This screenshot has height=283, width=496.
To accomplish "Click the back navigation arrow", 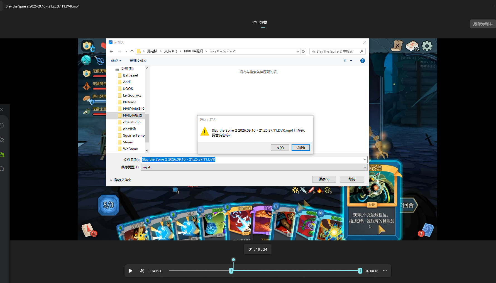I will click(x=111, y=51).
